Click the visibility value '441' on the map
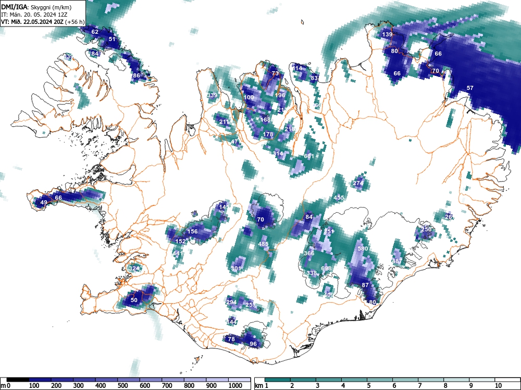The width and height of the screenshot is (521, 390). (178, 253)
